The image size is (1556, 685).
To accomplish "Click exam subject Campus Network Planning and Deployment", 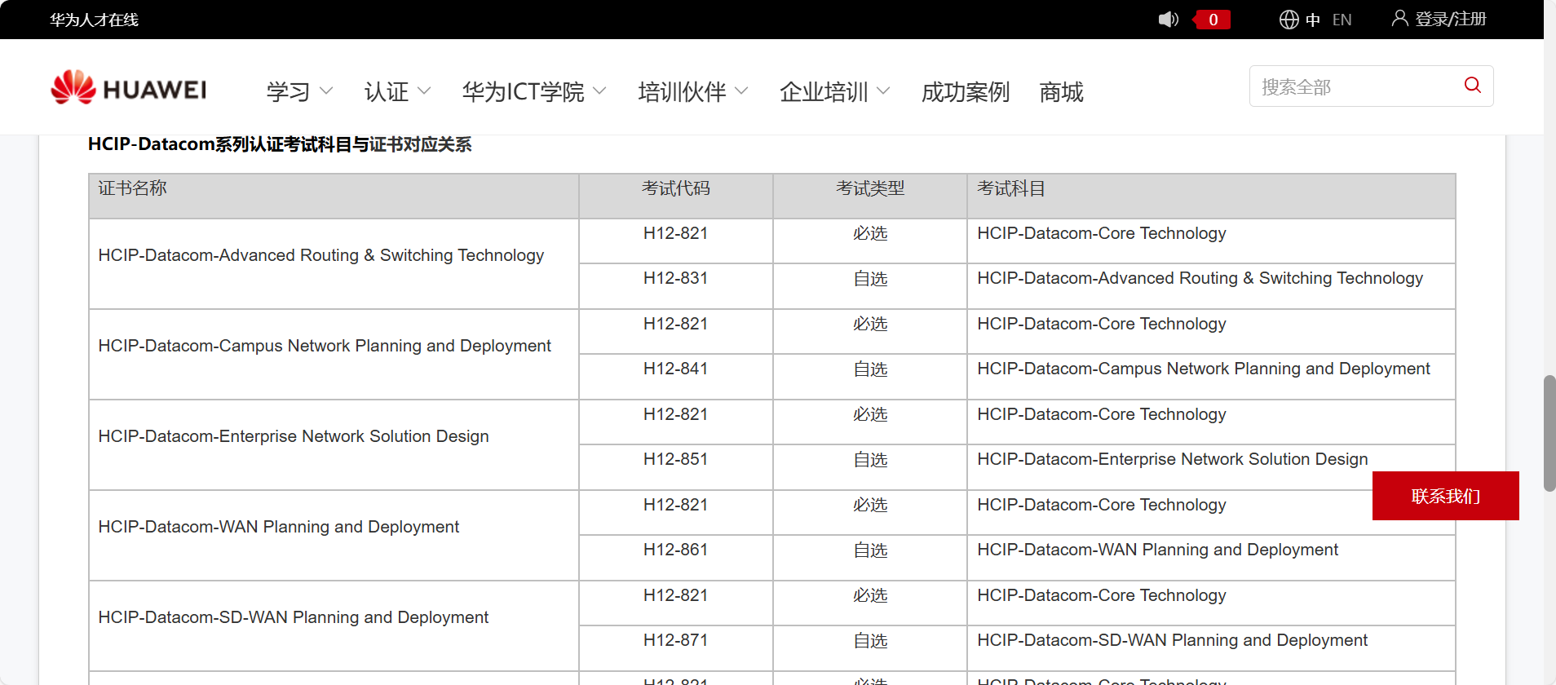I will [x=1204, y=369].
